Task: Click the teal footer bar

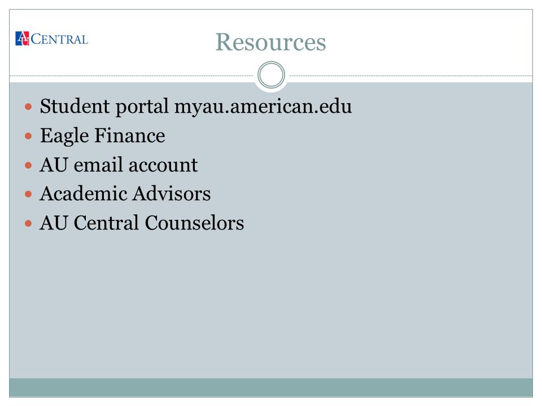Action: point(271,387)
